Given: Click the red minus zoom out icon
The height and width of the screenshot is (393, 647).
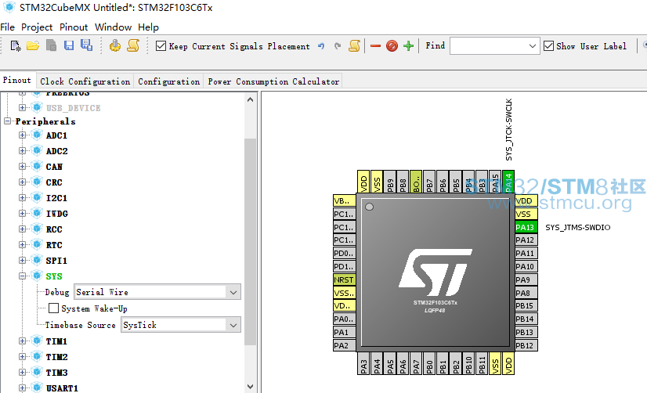Looking at the screenshot, I should [375, 46].
